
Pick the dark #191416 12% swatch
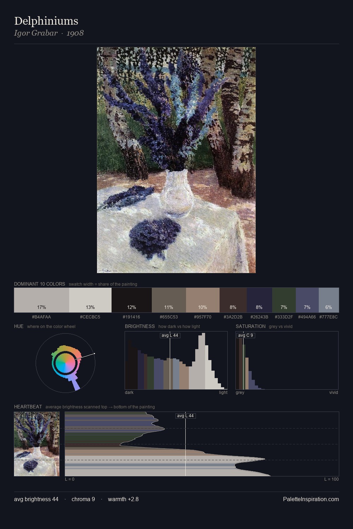pos(132,300)
